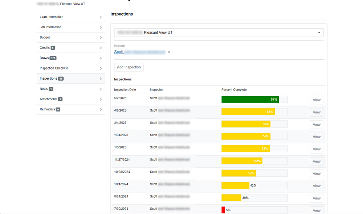Screen dimensions: 363x214
Task: Remove inspector Scott with the x icon
Action: coord(169,52)
